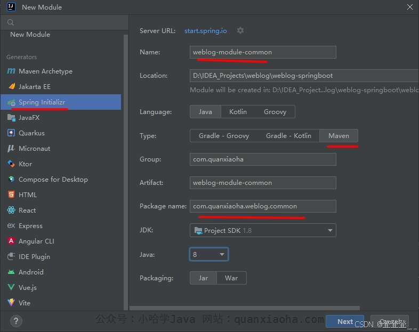
Task: Choose Gradle - Groovy build type
Action: (224, 136)
